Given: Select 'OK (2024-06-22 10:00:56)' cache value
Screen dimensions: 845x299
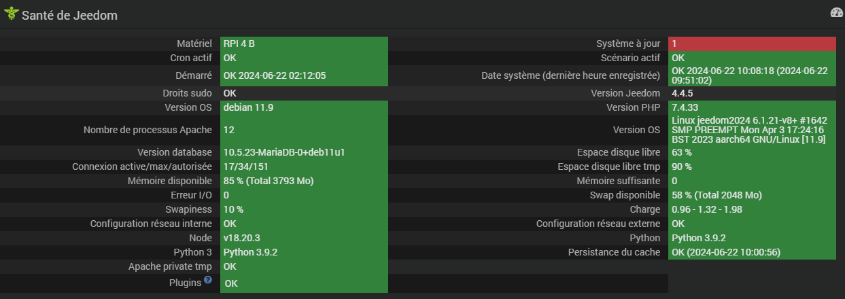Looking at the screenshot, I should tap(725, 252).
